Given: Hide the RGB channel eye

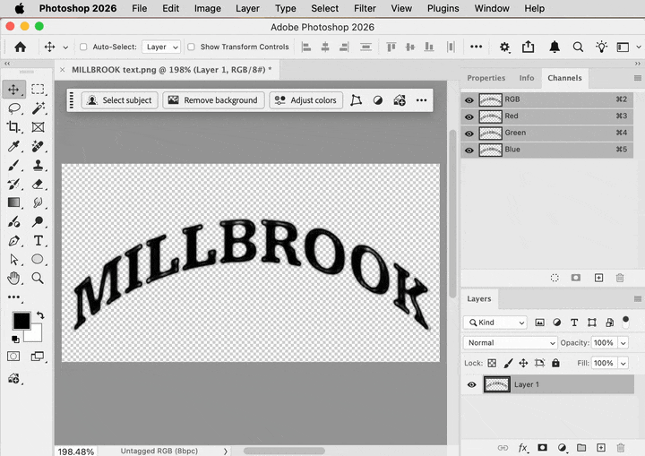Looking at the screenshot, I should (x=469, y=100).
